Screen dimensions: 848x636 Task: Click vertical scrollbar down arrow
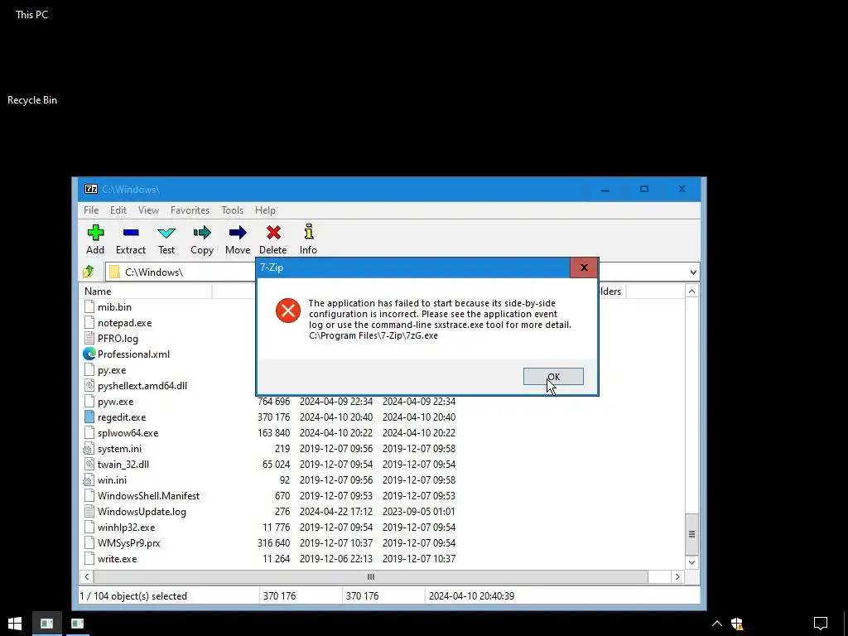point(691,562)
